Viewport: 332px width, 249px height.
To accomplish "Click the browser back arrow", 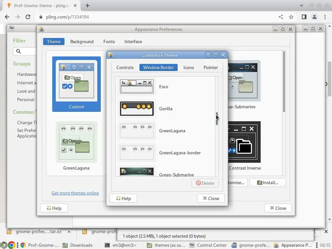I will pyautogui.click(x=7, y=17).
